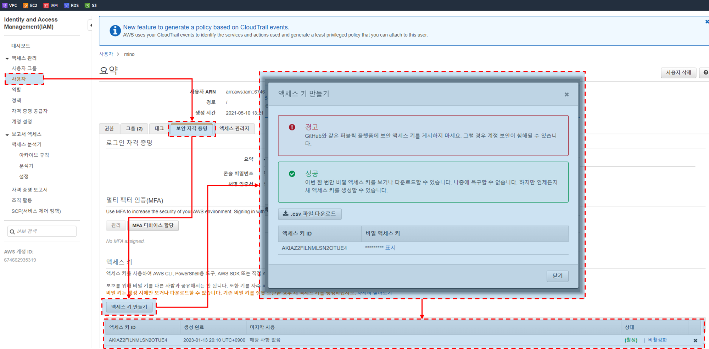Open the EC2 shortcut in the bookmarks bar
The width and height of the screenshot is (709, 349).
[30, 5]
